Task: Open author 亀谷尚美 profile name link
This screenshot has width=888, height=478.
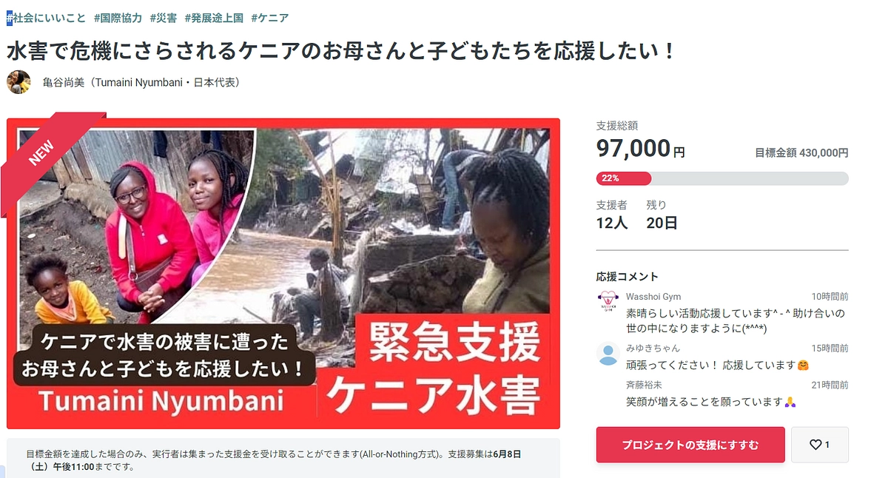Action: 141,83
